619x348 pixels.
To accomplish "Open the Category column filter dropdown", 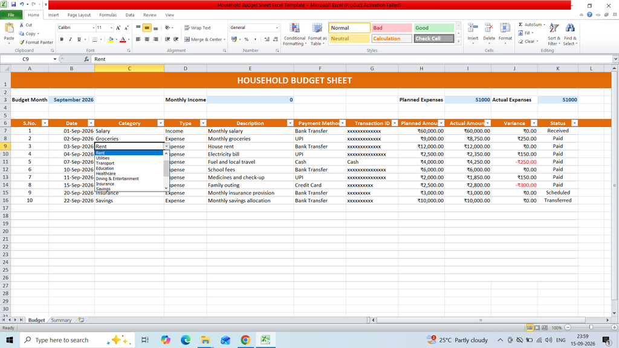I will [x=160, y=123].
